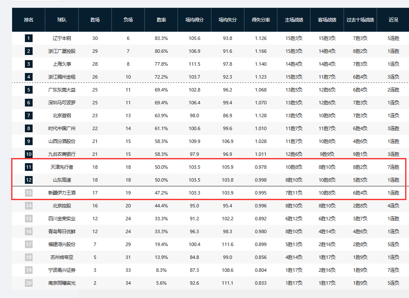The width and height of the screenshot is (409, 298).
Task: Select team 北京控股
Action: [x=62, y=206]
